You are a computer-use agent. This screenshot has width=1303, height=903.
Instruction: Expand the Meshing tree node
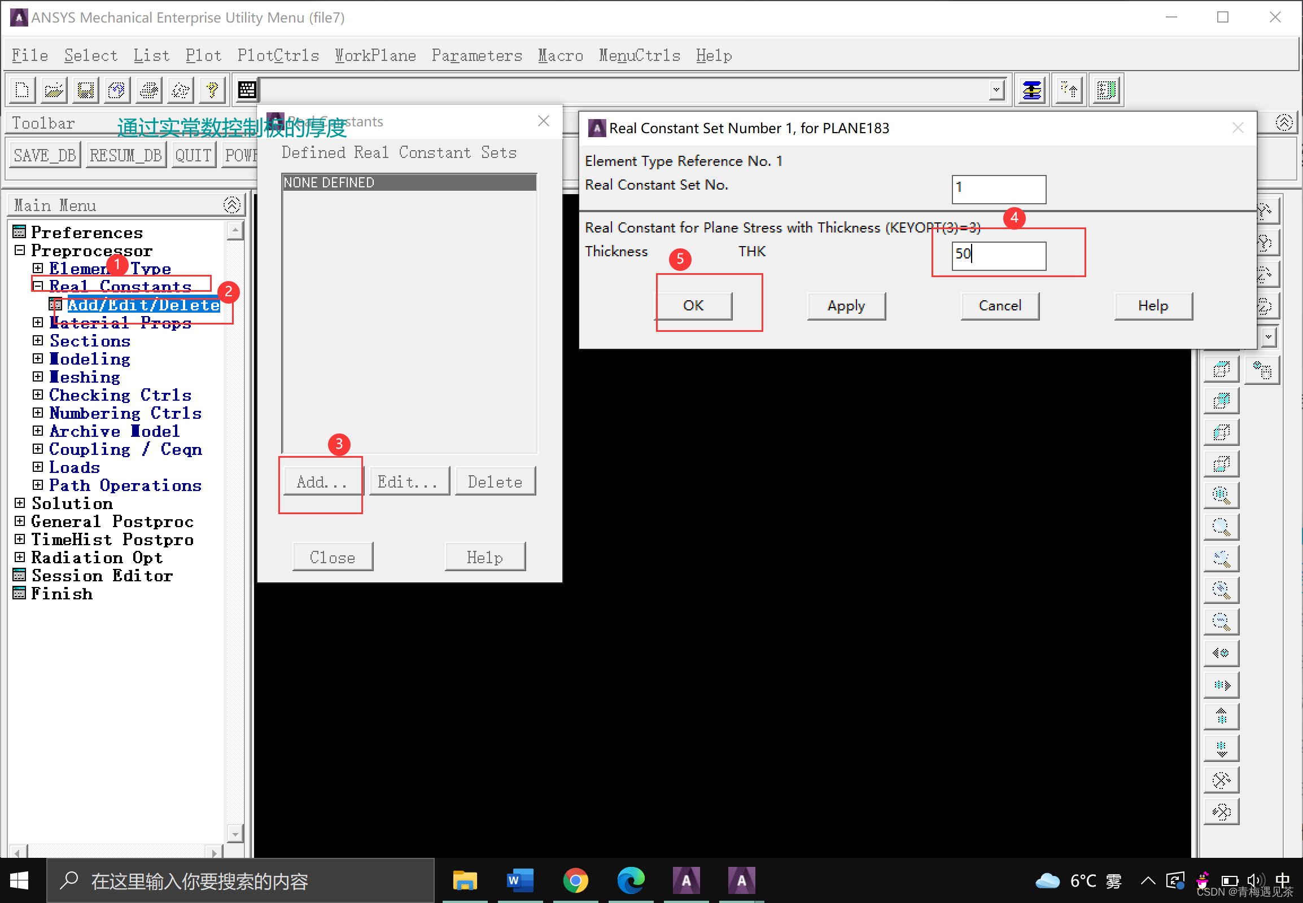[38, 377]
